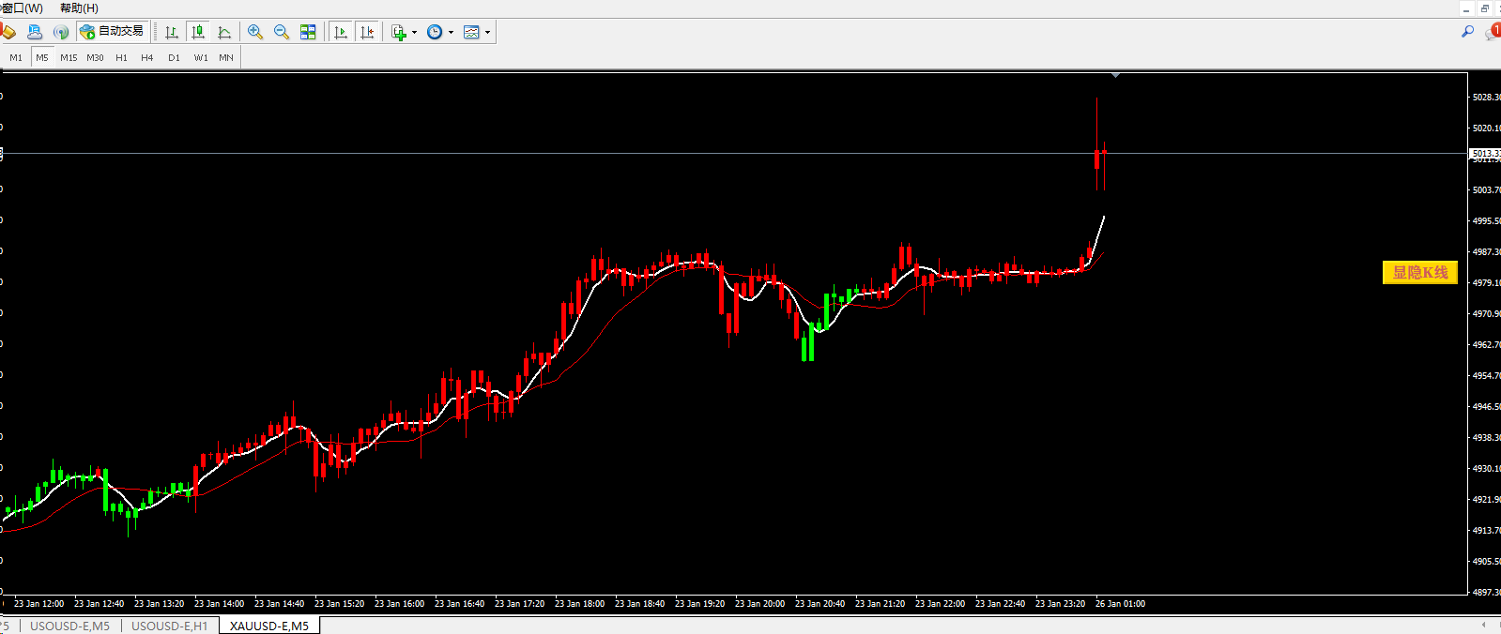The height and width of the screenshot is (634, 1501).
Task: Click the 23 Jan 12:00 time label
Action: click(x=39, y=604)
